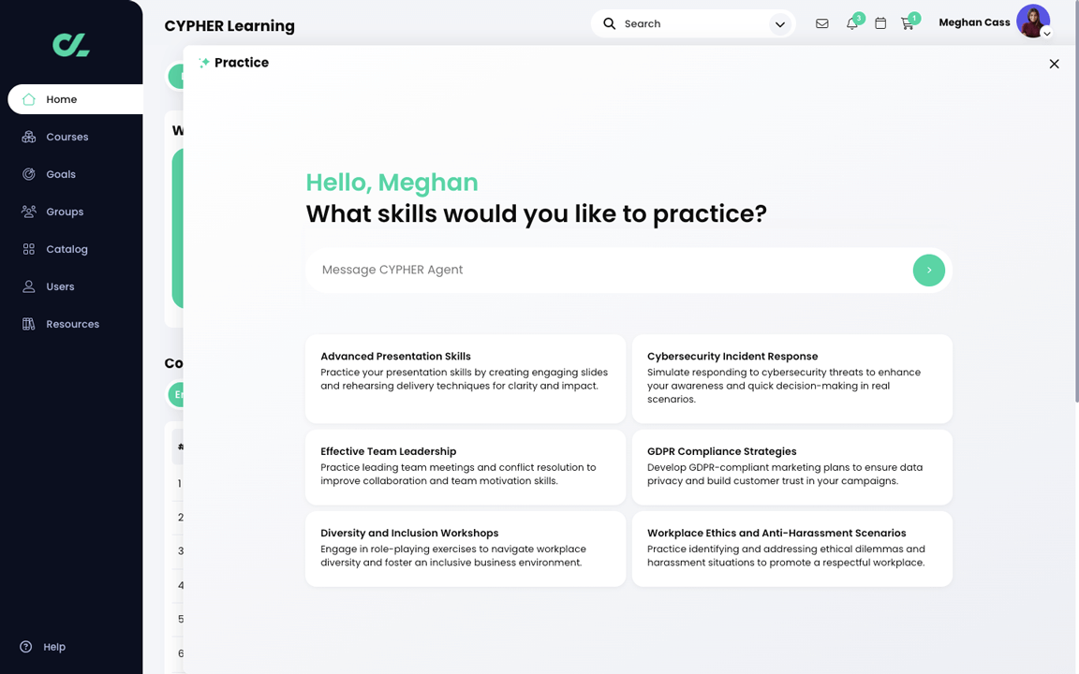1079x674 pixels.
Task: Select Advanced Presentation Skills card
Action: 466,379
